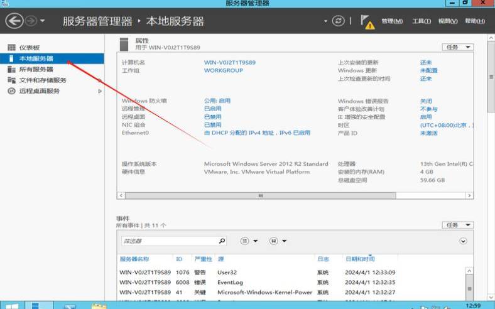This screenshot has width=495, height=309.
Task: Open the 工具(T) menu
Action: [x=422, y=21]
